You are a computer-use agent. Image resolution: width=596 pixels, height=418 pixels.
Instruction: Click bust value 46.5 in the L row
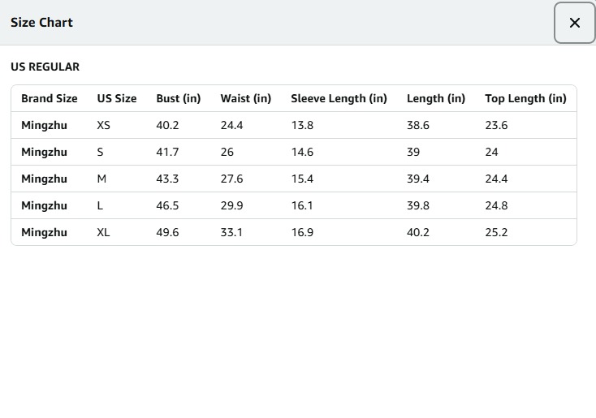click(x=167, y=205)
